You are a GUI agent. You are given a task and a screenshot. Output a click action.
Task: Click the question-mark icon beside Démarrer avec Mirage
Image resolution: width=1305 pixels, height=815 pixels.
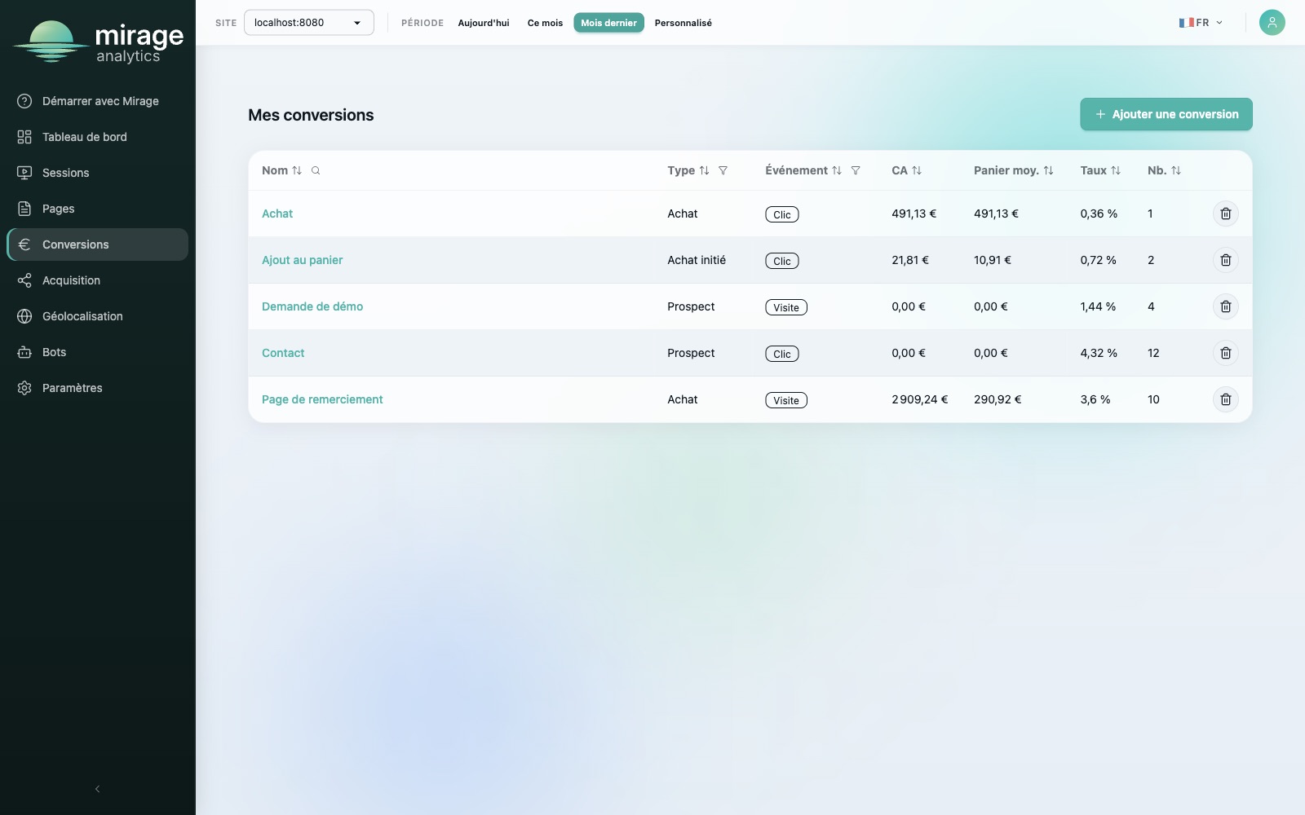click(24, 101)
